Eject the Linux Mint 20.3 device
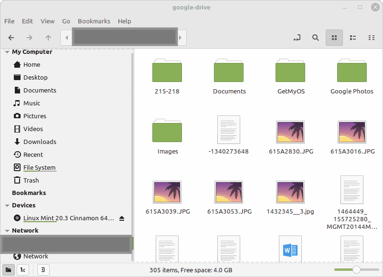 click(x=122, y=218)
